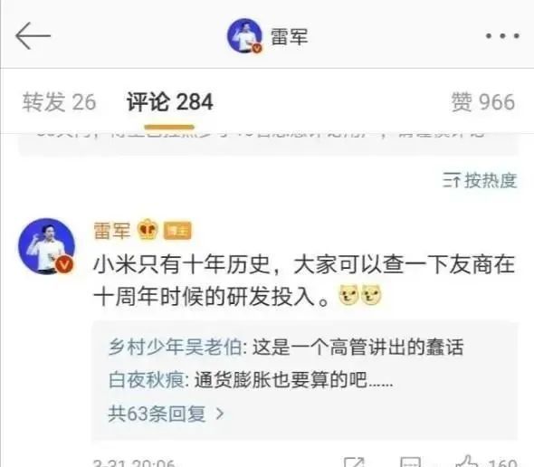Tap the share icon under the comment
The width and height of the screenshot is (534, 467).
point(354,462)
